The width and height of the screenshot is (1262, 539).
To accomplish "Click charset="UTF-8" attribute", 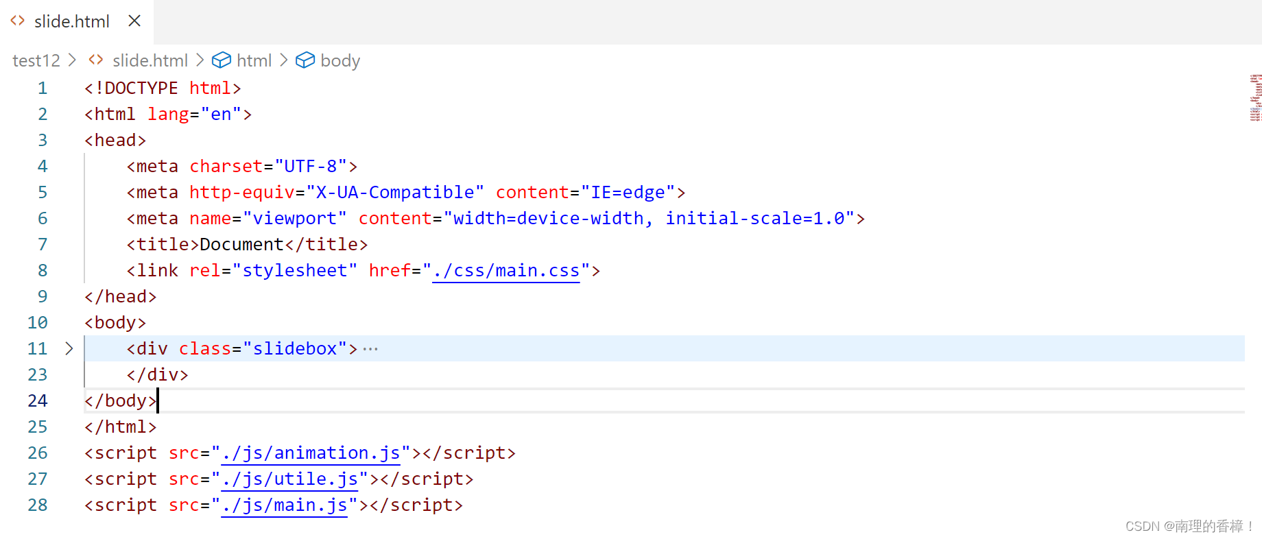I will pyautogui.click(x=268, y=167).
